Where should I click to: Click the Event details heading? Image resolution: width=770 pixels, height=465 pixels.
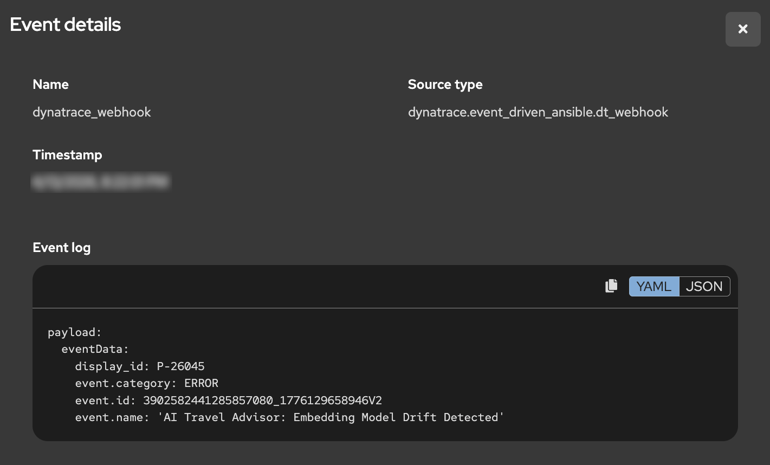[x=66, y=25]
